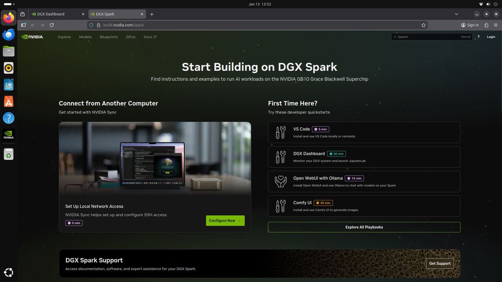This screenshot has height=282, width=502.
Task: Open the tracking protection shield icon
Action: pos(91,25)
